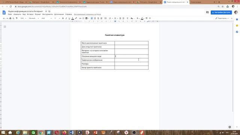Viewport: 240px width, 135px height.
Task: Click the Explore button at bottom right
Action: 229,127
